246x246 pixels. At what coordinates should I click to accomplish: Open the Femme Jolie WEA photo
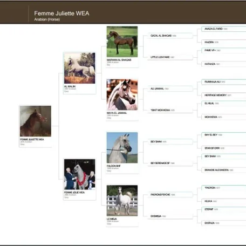[80, 174]
